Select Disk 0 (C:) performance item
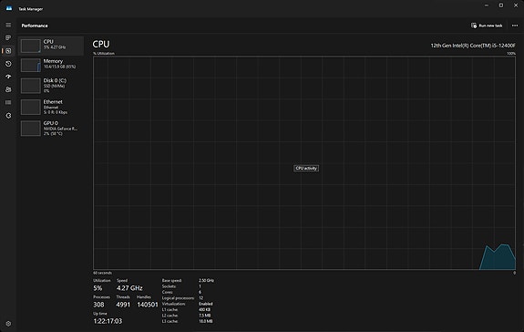Screen dimensions: 524x332 point(51,85)
